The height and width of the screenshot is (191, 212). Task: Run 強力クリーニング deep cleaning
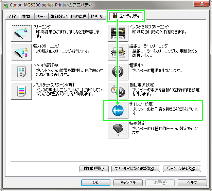pyautogui.click(x=21, y=53)
